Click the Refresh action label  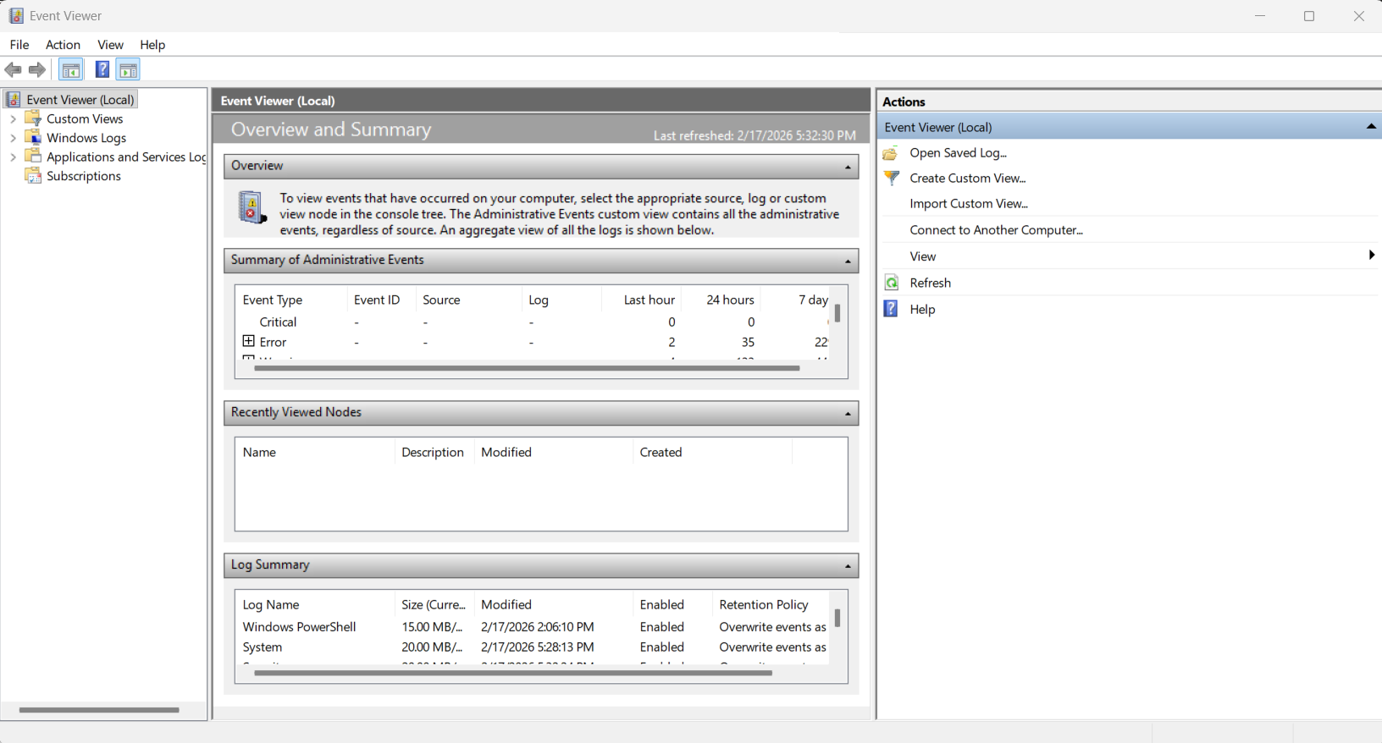(930, 283)
